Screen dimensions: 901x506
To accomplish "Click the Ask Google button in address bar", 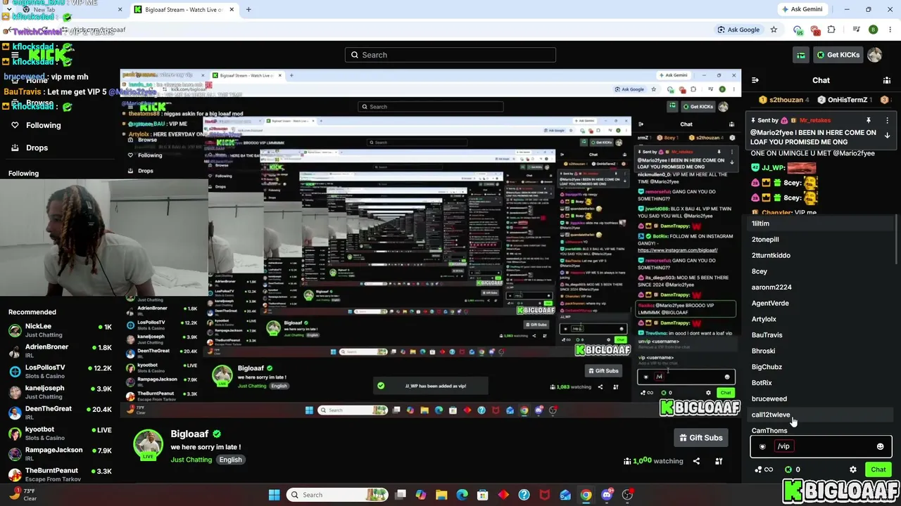I will [738, 30].
